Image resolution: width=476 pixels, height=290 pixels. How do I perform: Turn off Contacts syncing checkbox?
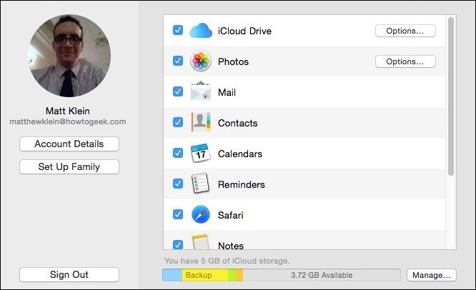coord(178,122)
